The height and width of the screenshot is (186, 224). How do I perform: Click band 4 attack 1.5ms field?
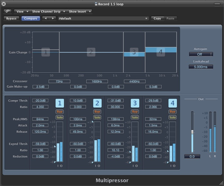(153, 125)
